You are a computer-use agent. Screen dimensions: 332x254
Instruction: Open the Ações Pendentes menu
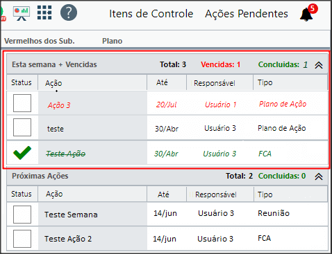pyautogui.click(x=247, y=14)
